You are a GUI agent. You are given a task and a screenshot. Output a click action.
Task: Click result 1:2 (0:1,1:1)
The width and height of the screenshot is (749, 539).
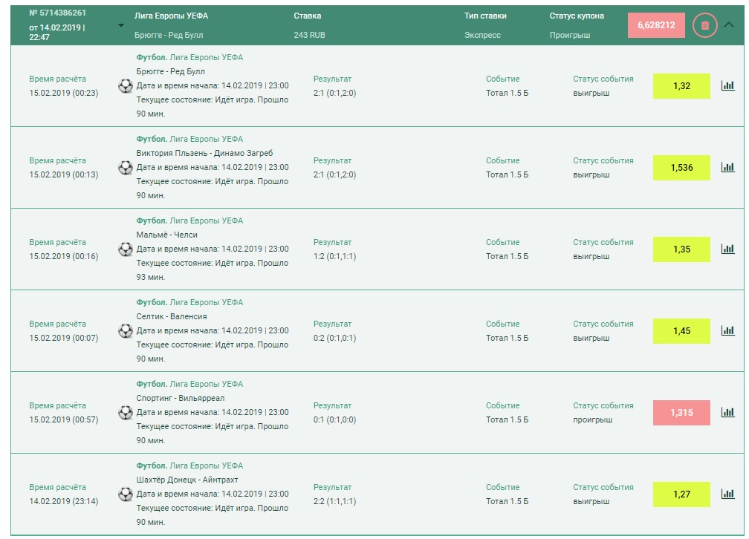coord(335,256)
